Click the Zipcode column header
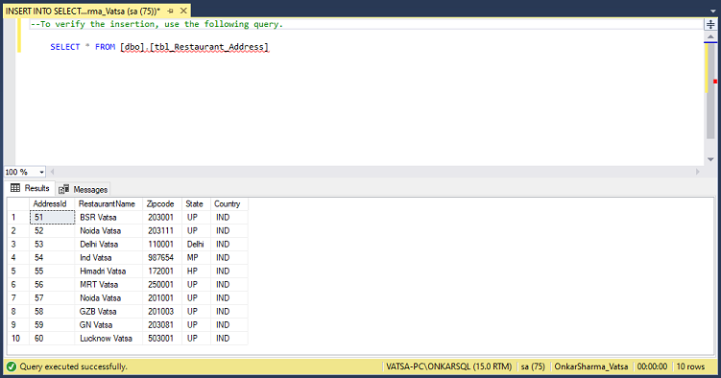 [162, 204]
